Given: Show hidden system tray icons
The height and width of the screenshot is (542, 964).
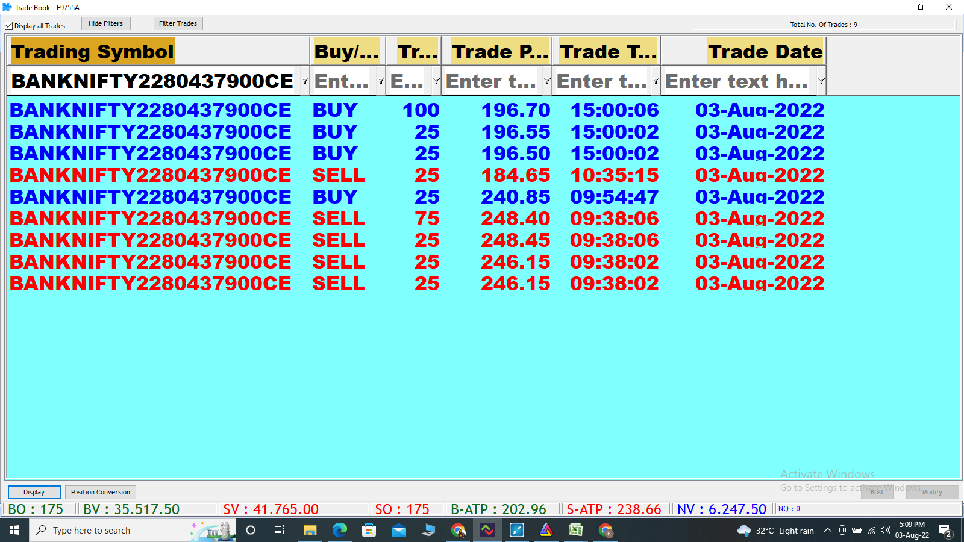Looking at the screenshot, I should point(828,531).
